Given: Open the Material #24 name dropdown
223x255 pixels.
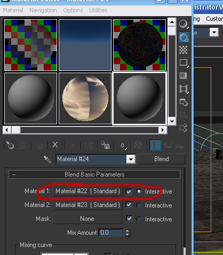Looking at the screenshot, I should tap(131, 159).
